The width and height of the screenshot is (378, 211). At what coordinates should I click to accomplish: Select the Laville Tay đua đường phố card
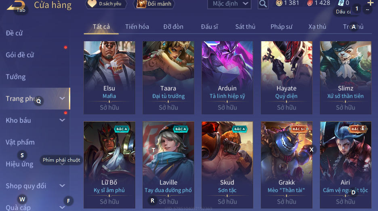(168, 165)
